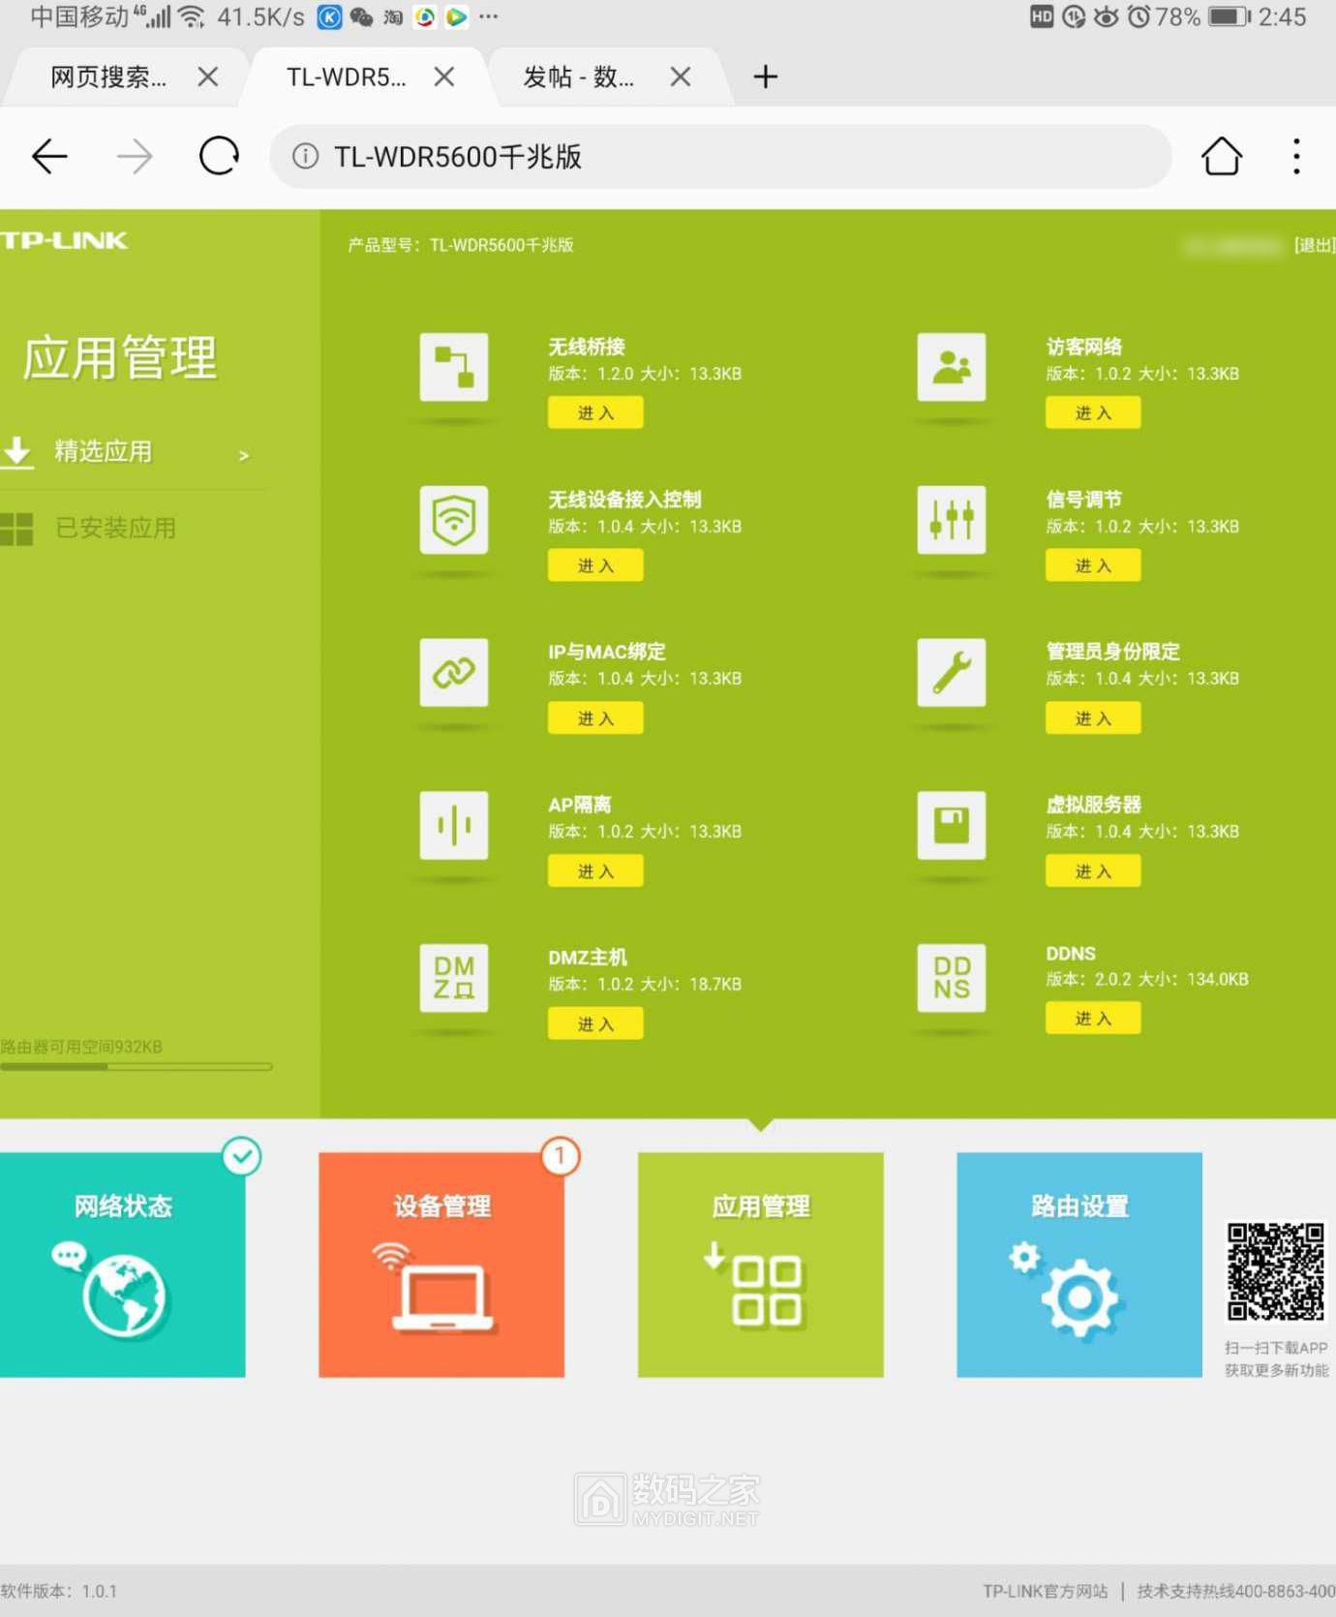1336x1617 pixels.
Task: Open the 虚拟服务器 app icon
Action: coord(952,825)
